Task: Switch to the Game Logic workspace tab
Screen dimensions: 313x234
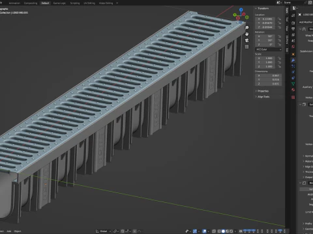Action: point(59,3)
